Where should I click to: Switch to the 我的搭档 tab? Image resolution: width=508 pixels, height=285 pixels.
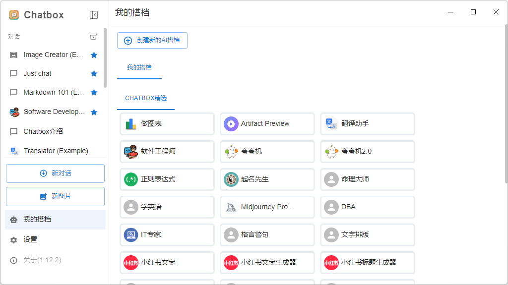[139, 67]
